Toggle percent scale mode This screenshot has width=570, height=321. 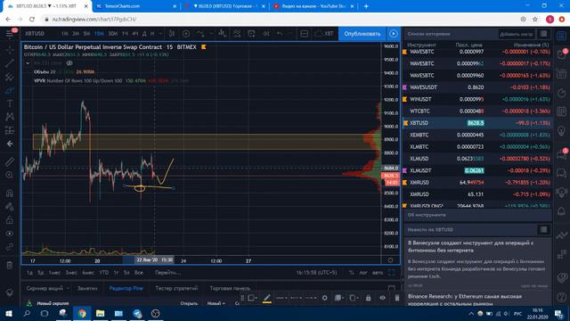[352, 272]
